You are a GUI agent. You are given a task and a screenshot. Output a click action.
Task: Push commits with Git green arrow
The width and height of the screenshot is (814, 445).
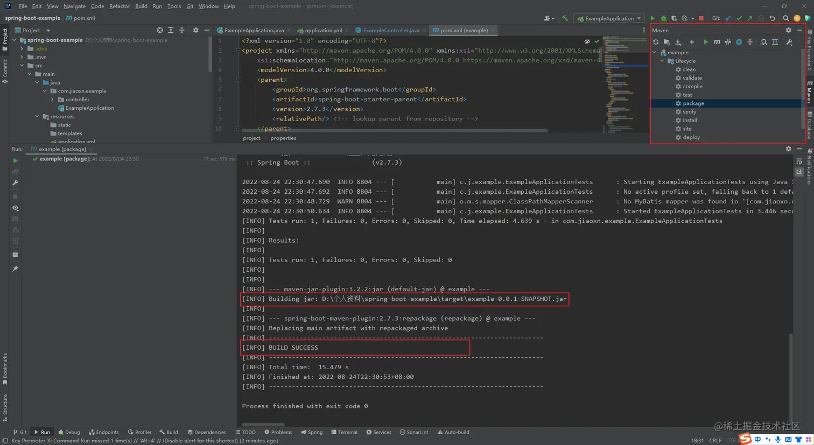point(749,18)
